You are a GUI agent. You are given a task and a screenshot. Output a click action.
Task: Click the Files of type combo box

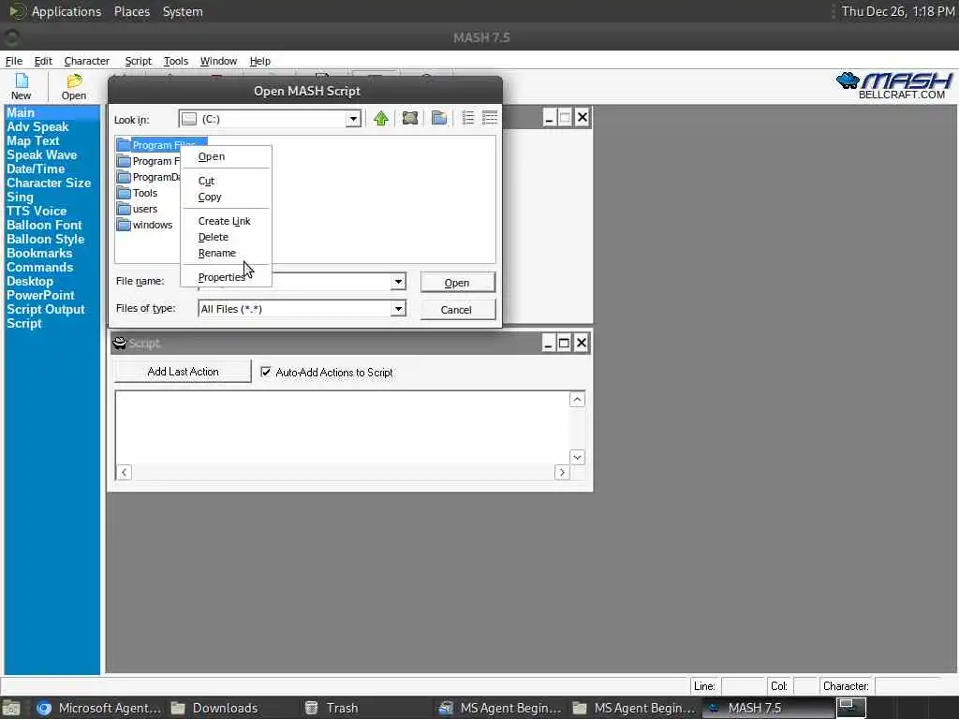[x=302, y=309]
